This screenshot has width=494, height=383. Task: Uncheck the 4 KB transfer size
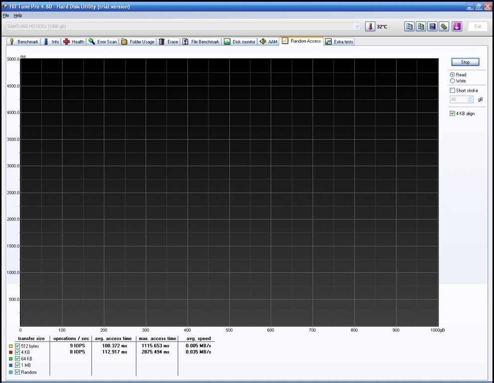coord(17,353)
